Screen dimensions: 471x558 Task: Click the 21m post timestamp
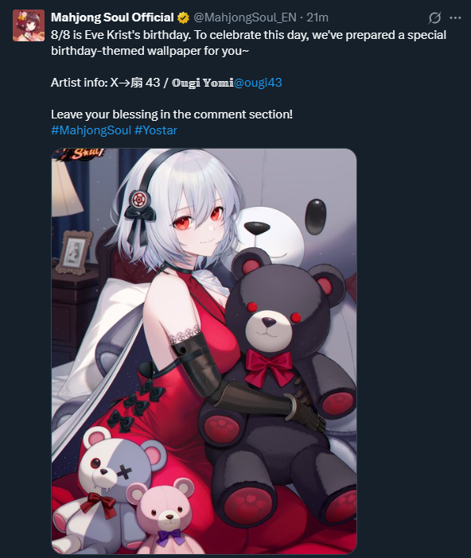tap(317, 17)
